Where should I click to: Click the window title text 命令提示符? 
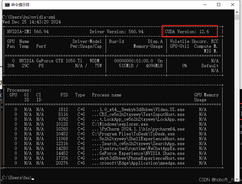20,5
